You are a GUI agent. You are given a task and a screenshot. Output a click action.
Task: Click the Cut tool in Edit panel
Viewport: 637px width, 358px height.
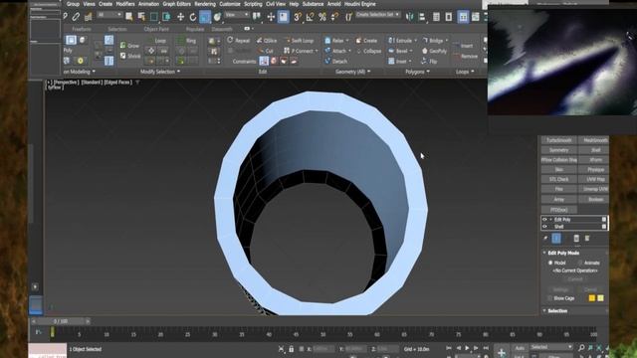click(x=266, y=51)
